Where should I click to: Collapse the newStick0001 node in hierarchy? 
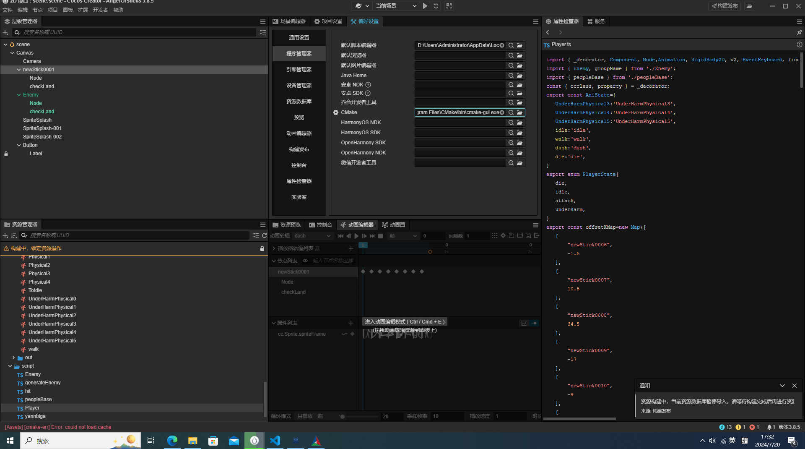19,70
